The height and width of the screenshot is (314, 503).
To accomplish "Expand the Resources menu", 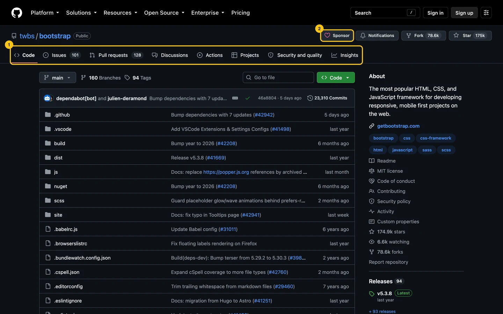I will pos(120,13).
